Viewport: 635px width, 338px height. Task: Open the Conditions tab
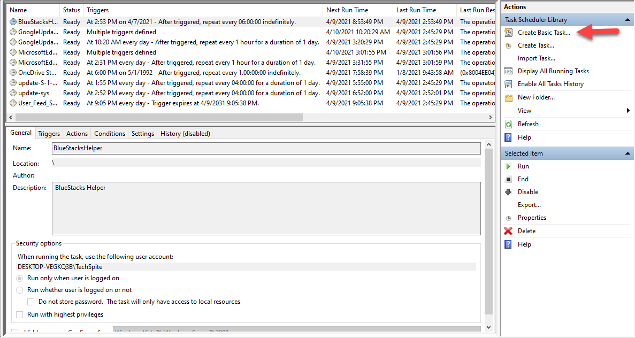(110, 134)
